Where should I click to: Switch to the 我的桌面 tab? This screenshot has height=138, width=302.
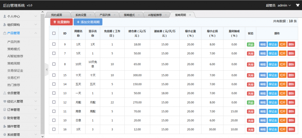(x=57, y=15)
